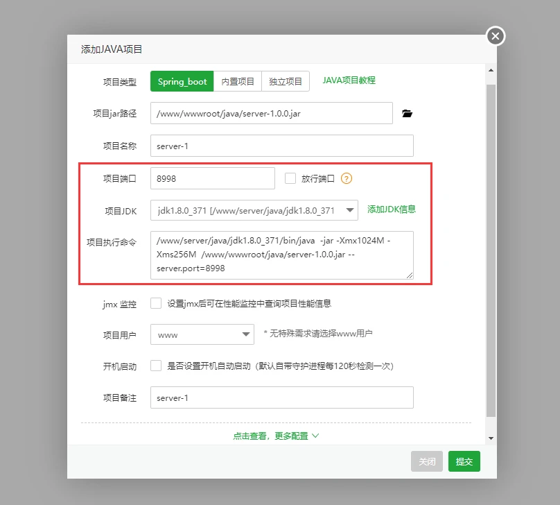Click the 项目端口 input field

coord(212,178)
